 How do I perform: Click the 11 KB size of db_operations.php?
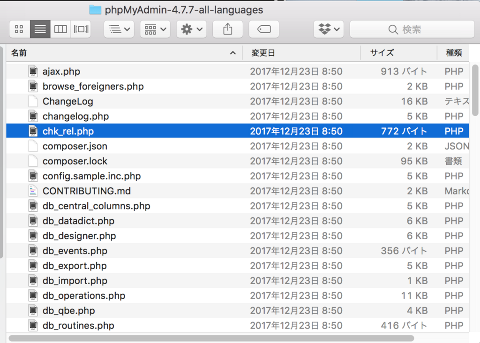click(414, 296)
